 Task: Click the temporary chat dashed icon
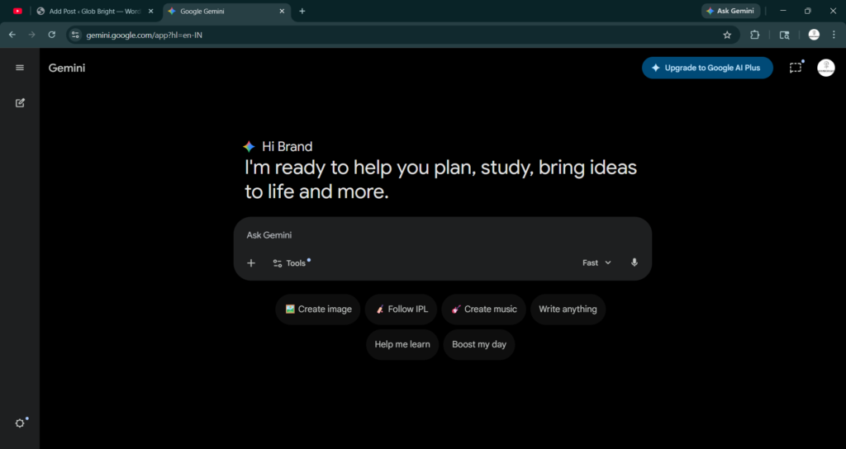[x=795, y=68]
